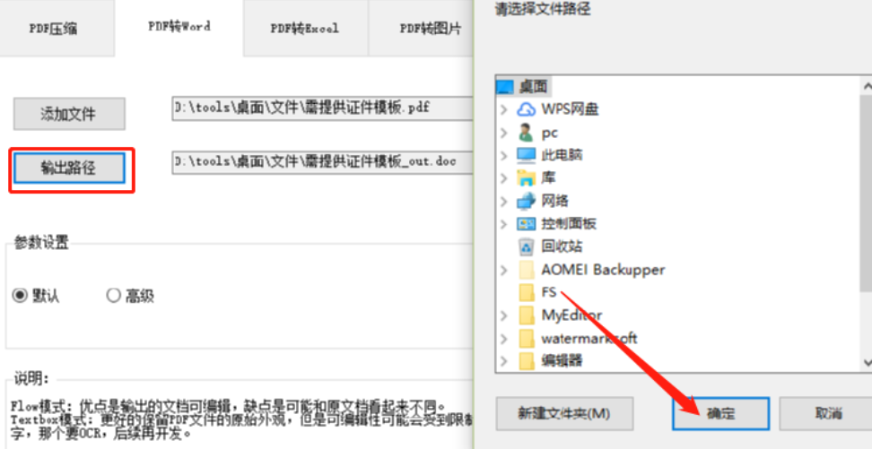Click the FS folder icon

(526, 292)
